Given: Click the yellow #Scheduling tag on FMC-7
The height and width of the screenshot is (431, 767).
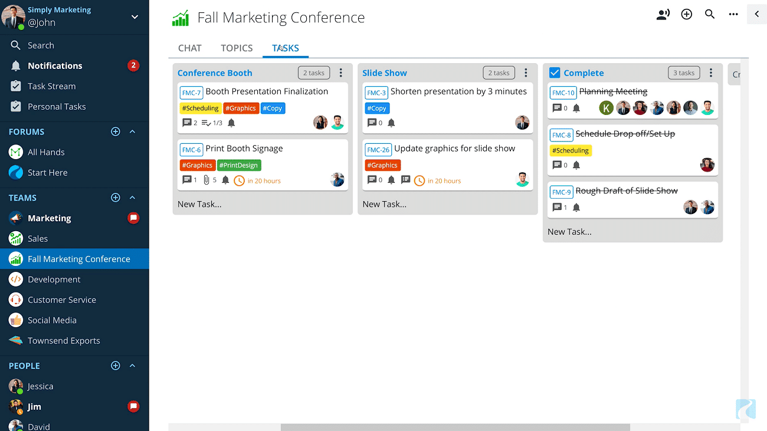Looking at the screenshot, I should [200, 108].
